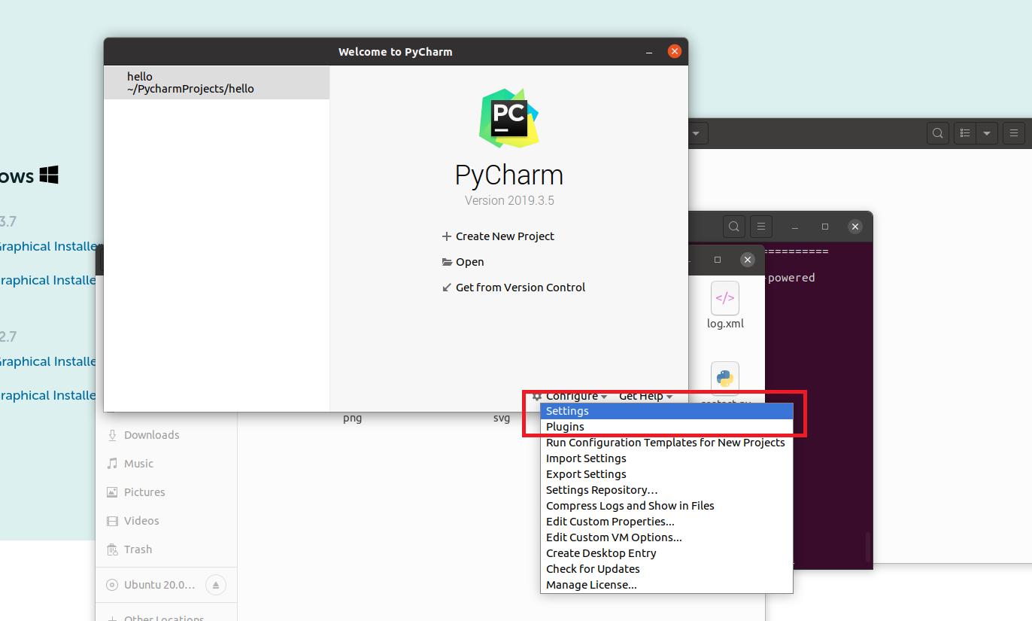The image size is (1032, 621).
Task: Click Create New Project
Action: 505,236
